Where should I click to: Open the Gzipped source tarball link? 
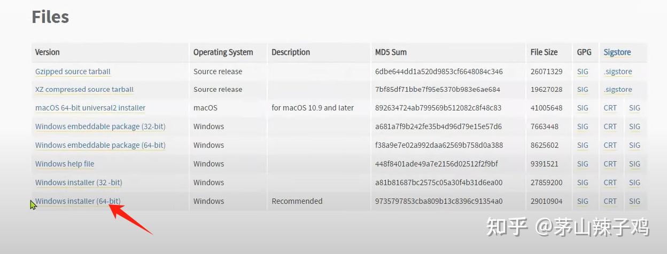pos(73,72)
